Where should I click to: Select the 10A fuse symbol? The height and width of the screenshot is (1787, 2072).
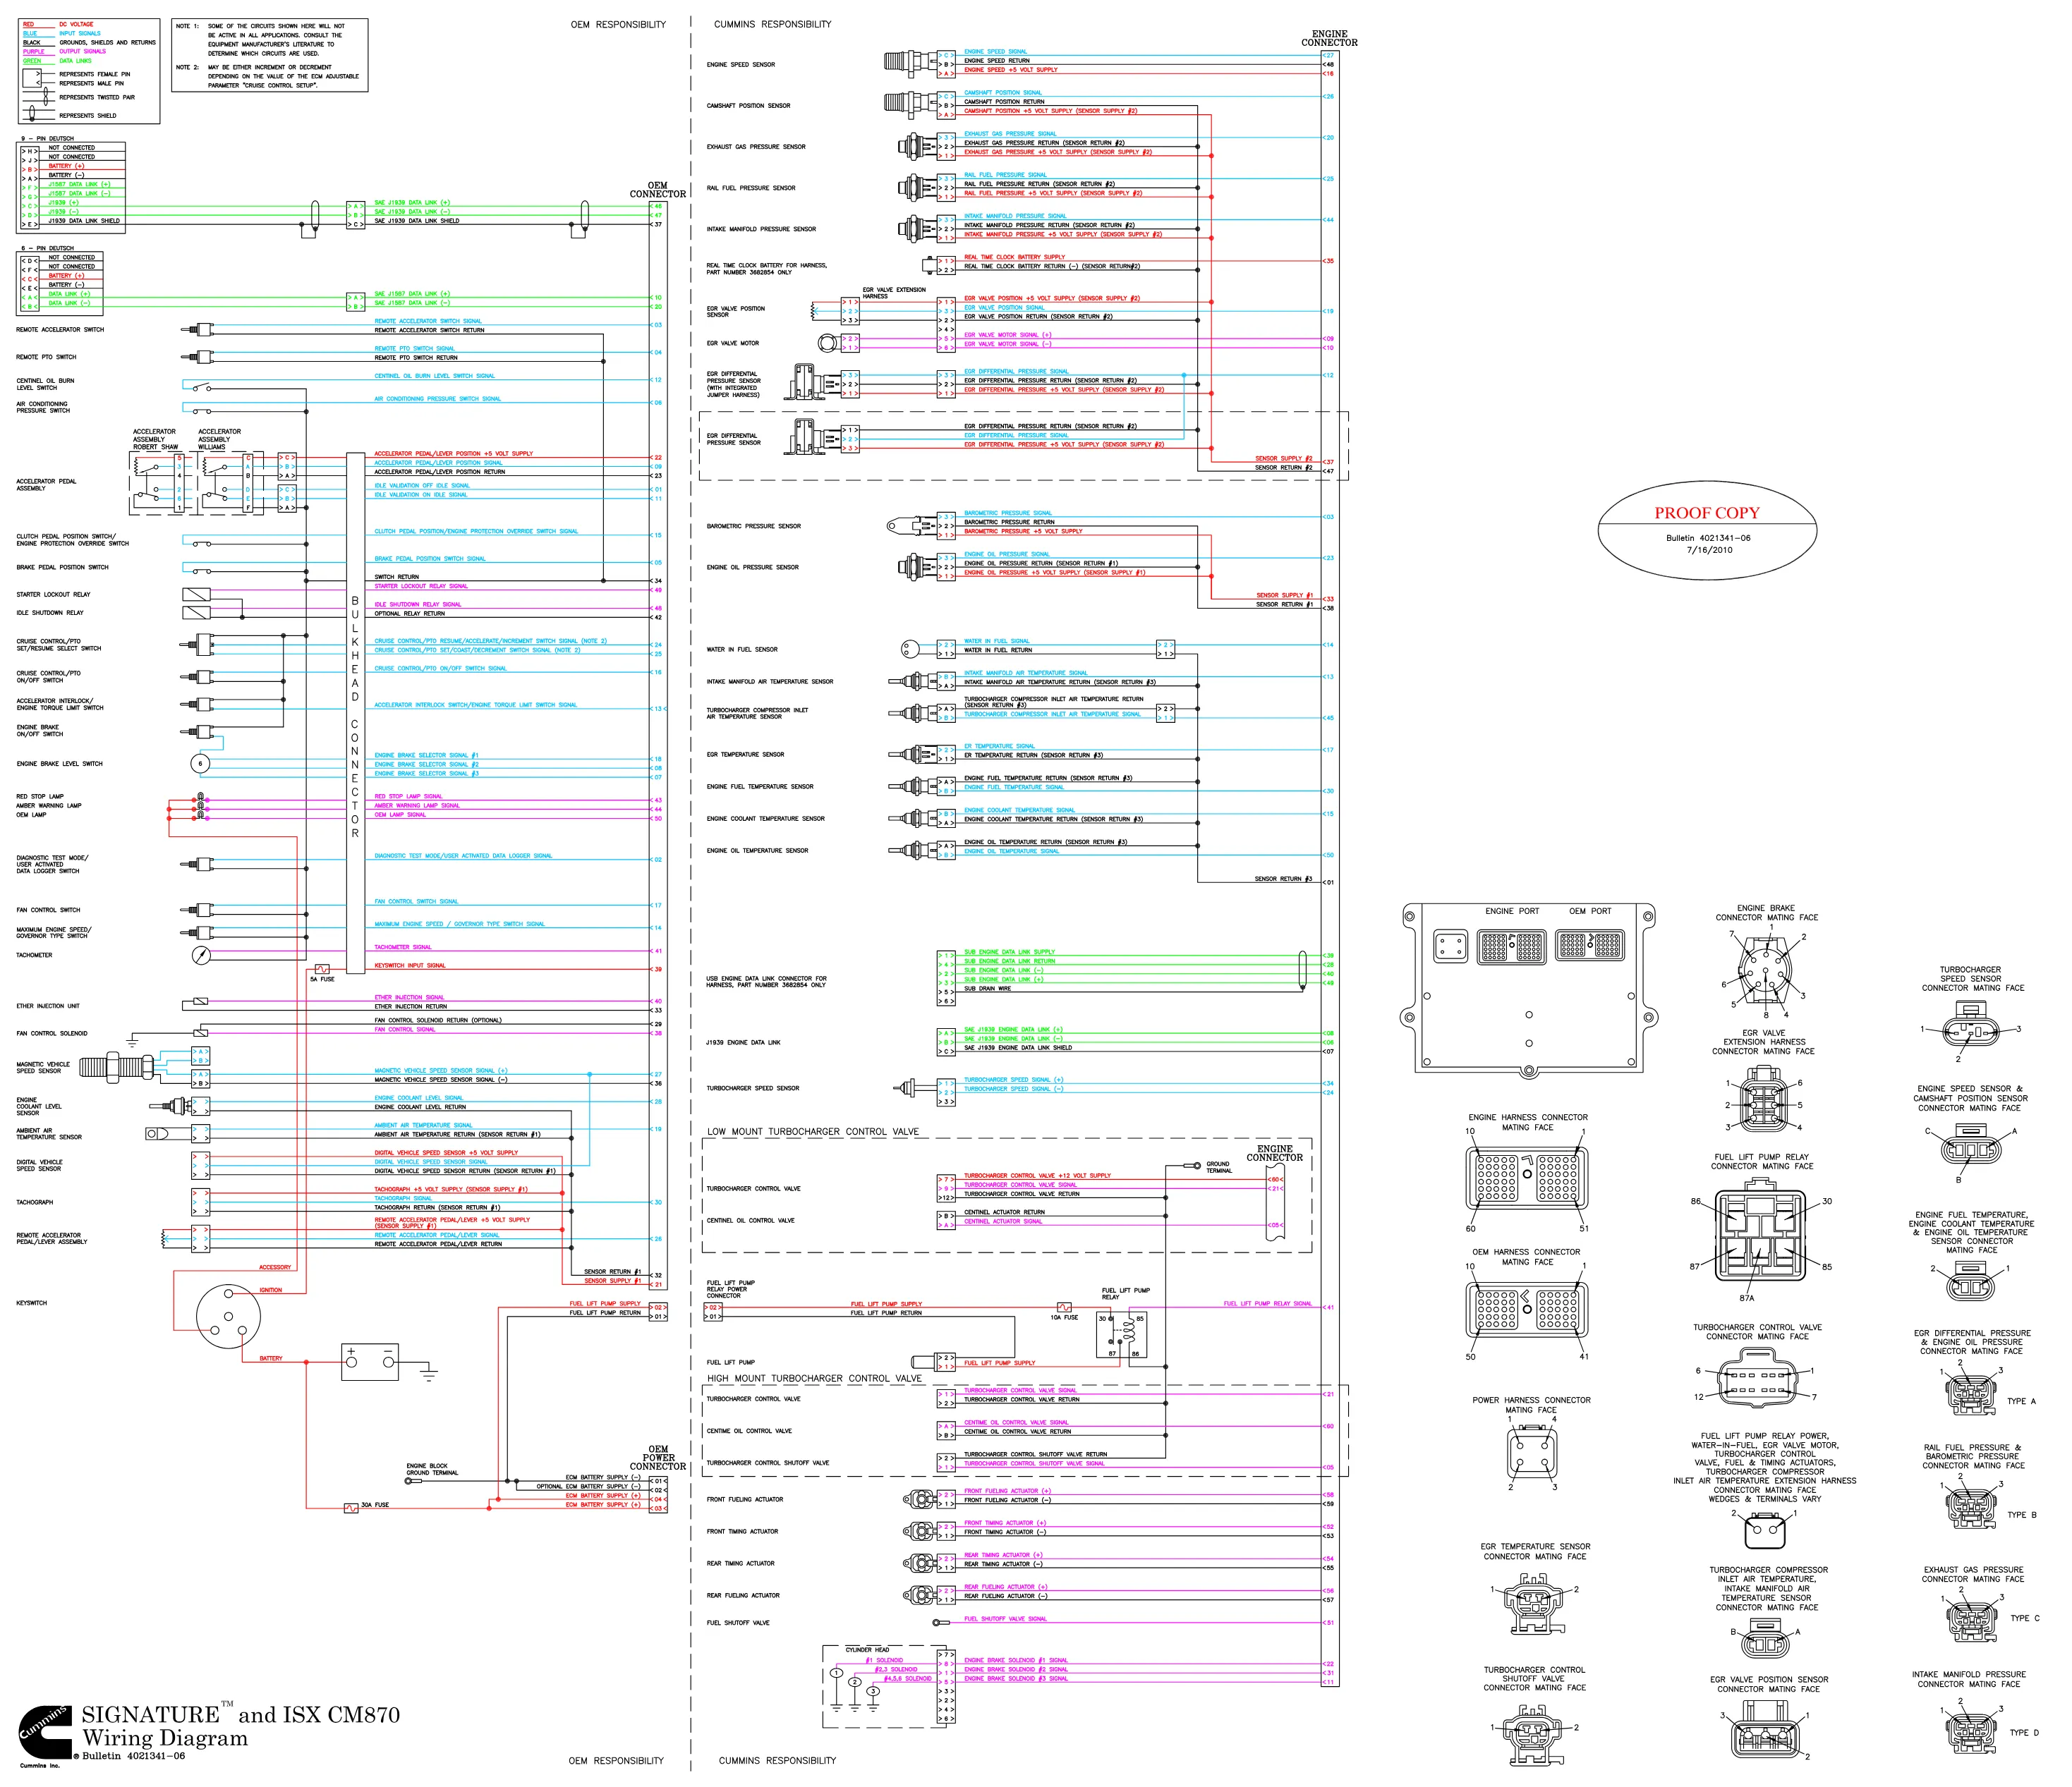(x=1064, y=1307)
